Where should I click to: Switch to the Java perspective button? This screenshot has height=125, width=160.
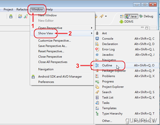point(132,16)
